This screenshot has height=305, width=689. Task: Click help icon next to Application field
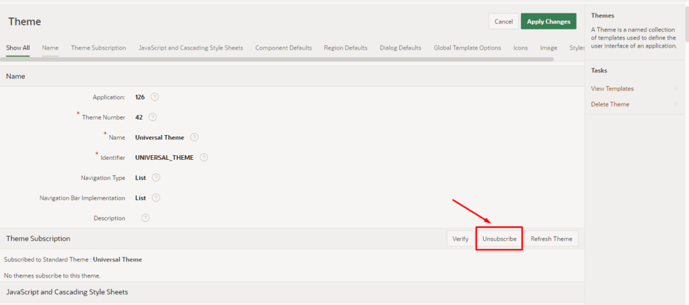155,97
